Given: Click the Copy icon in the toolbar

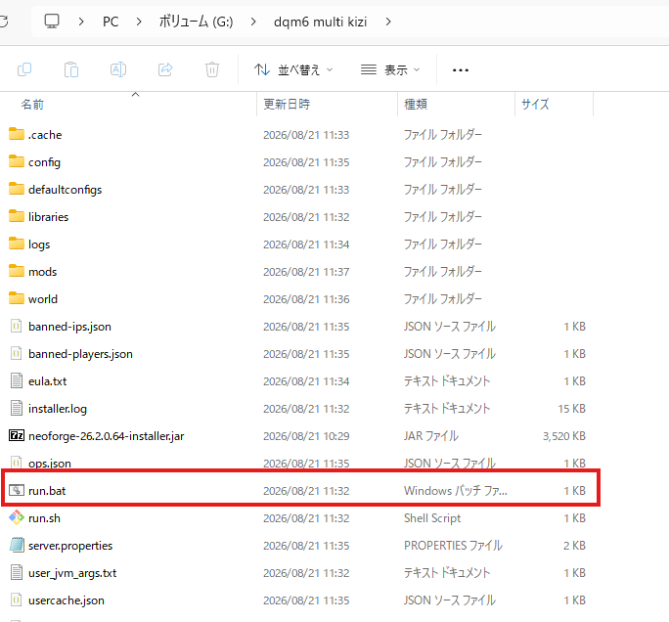Looking at the screenshot, I should tap(24, 69).
